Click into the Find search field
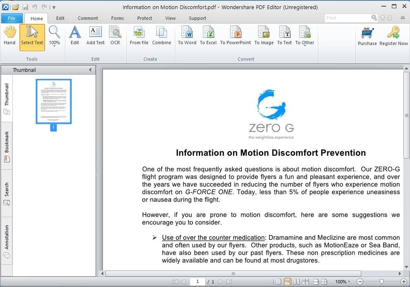 [348, 18]
